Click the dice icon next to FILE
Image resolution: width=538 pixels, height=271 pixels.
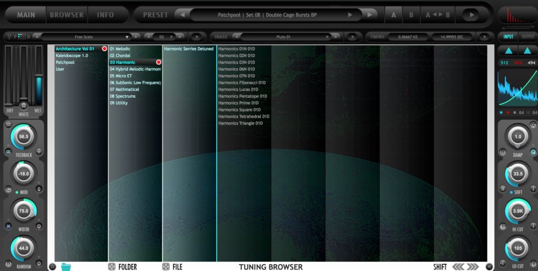point(165,267)
